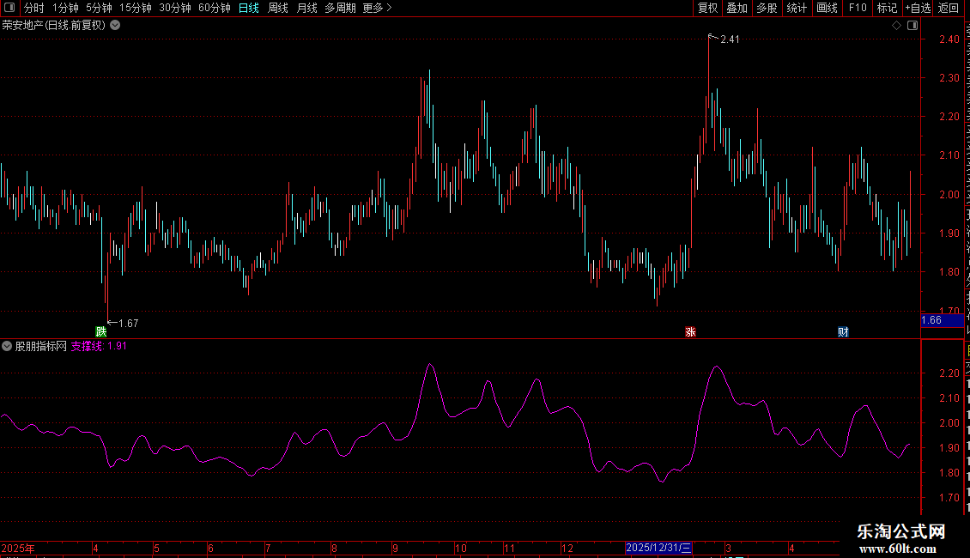Image resolution: width=970 pixels, height=558 pixels.
Task: Click month 12 on the timeline
Action: (567, 548)
